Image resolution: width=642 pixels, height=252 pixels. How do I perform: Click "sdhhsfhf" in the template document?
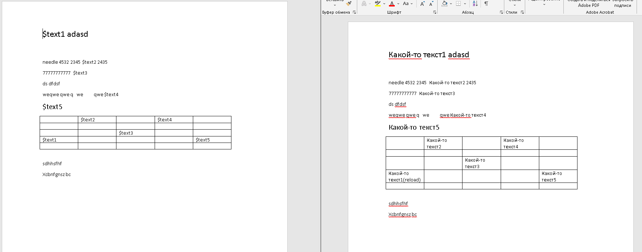[52, 164]
